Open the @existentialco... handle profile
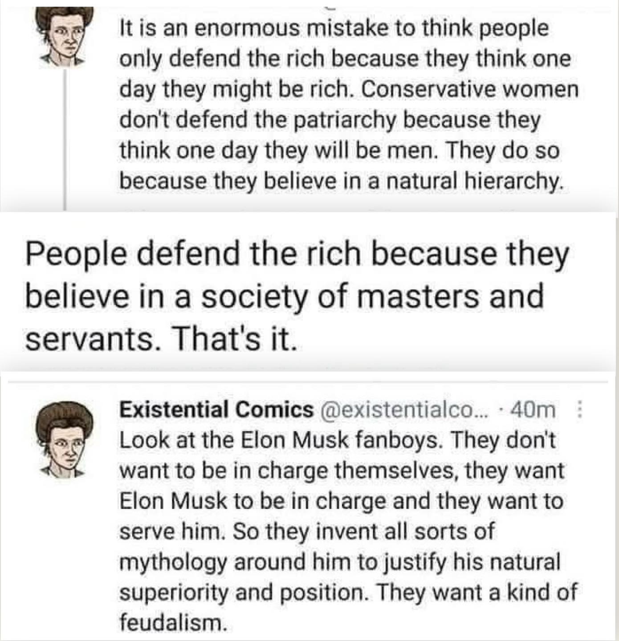Screen dimensions: 619x641 [404, 410]
